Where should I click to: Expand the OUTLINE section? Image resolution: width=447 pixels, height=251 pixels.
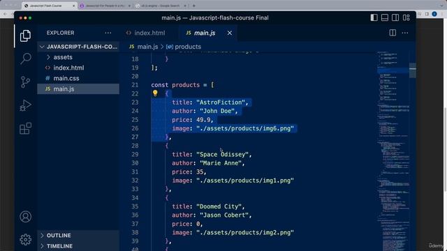pos(78,236)
